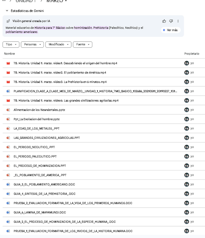Click highlighted term hominización in the overview
The height and width of the screenshot is (238, 205).
click(83, 28)
